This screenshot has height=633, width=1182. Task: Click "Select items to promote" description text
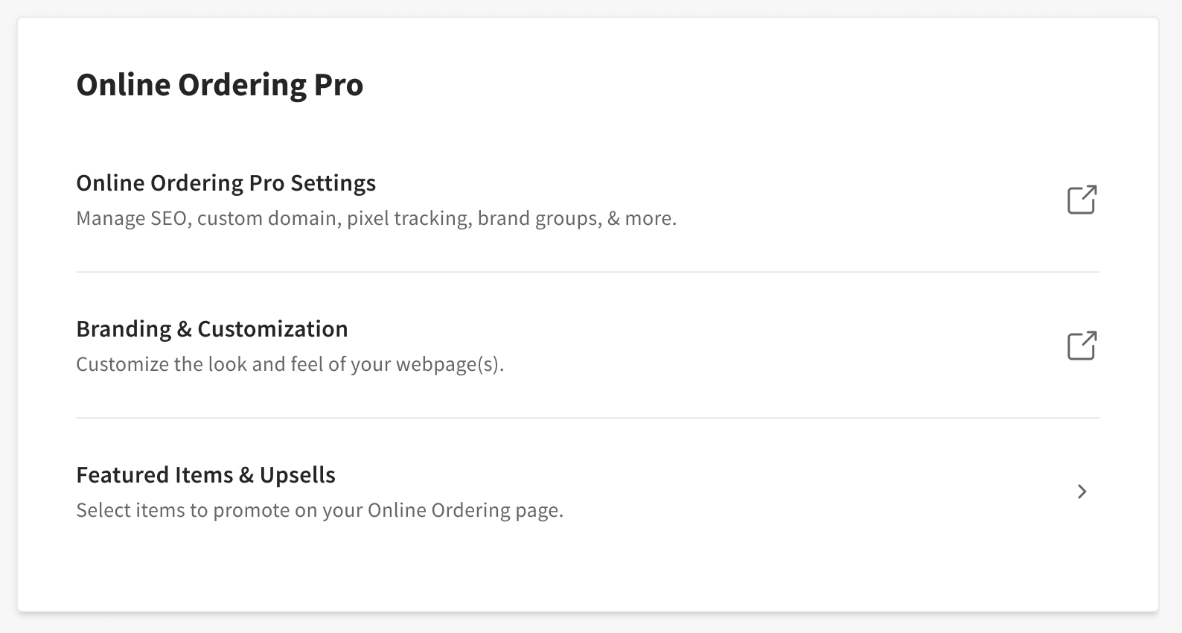point(319,511)
